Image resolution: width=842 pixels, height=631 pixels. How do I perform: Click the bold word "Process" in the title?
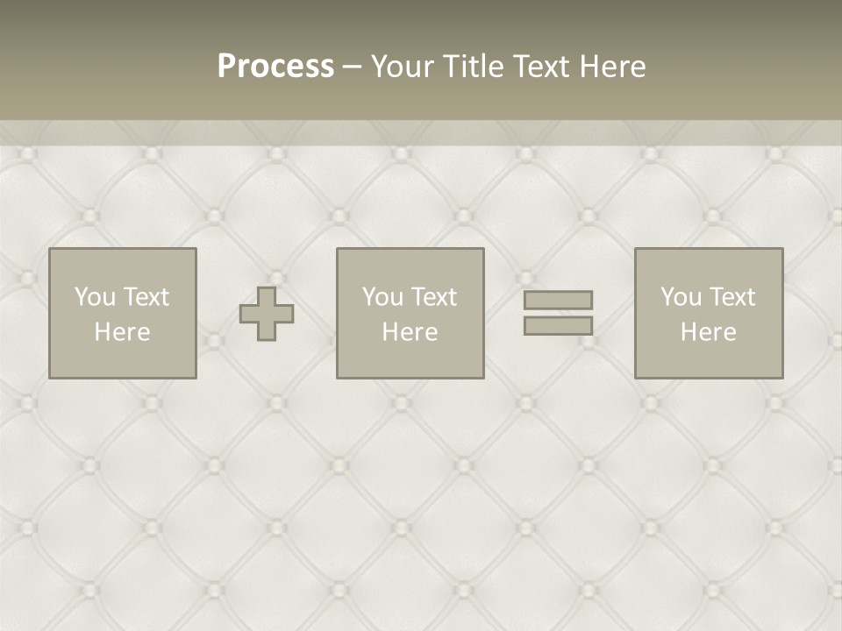pyautogui.click(x=275, y=66)
